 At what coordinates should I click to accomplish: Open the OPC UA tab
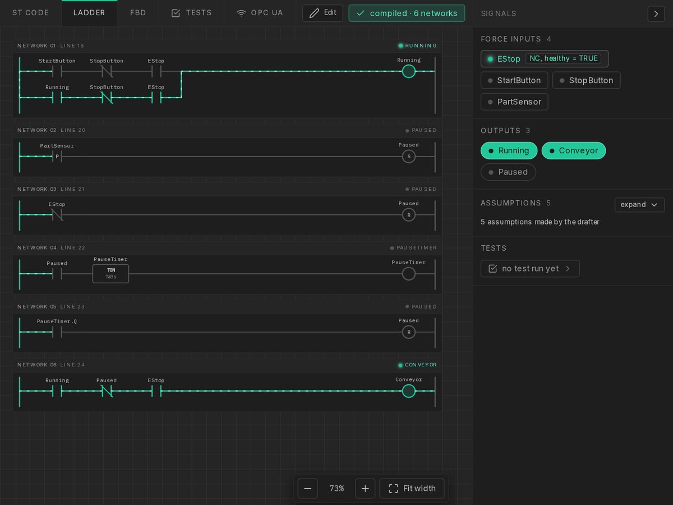[x=260, y=13]
